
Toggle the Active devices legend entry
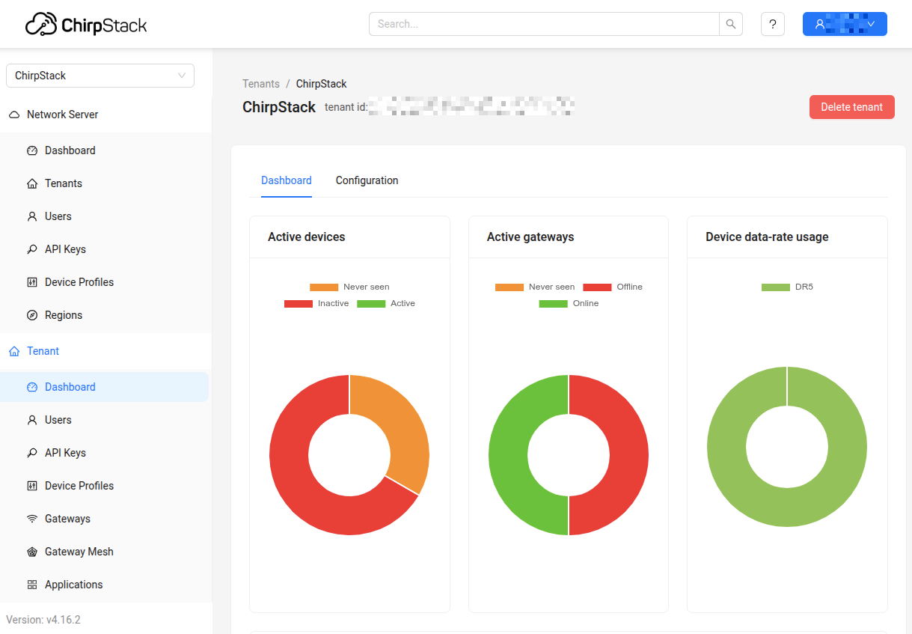[x=386, y=303]
